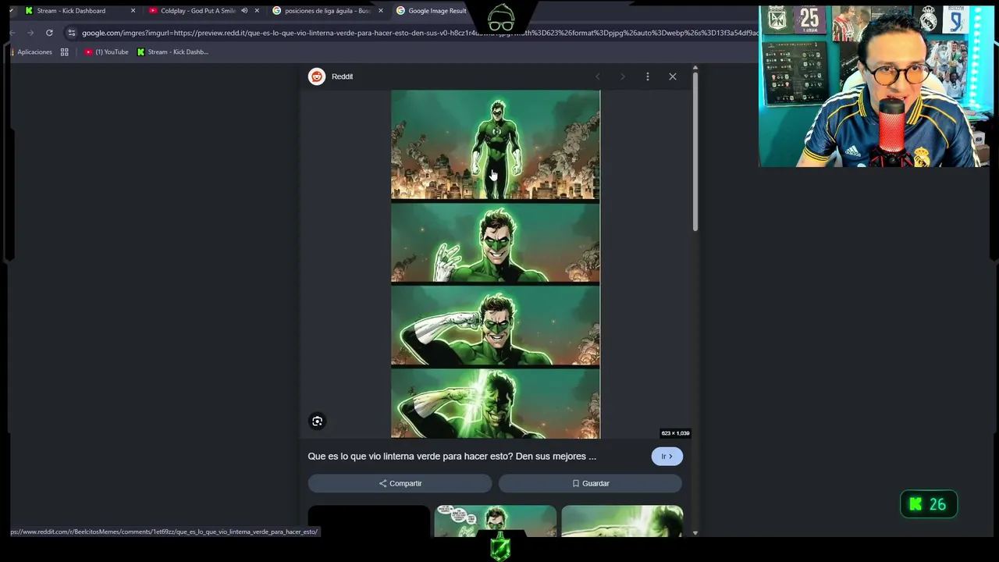Click the image panel vertical scrollbar

point(695,152)
